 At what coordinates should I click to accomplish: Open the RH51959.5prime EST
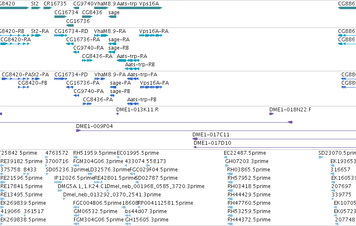[x=75, y=157]
